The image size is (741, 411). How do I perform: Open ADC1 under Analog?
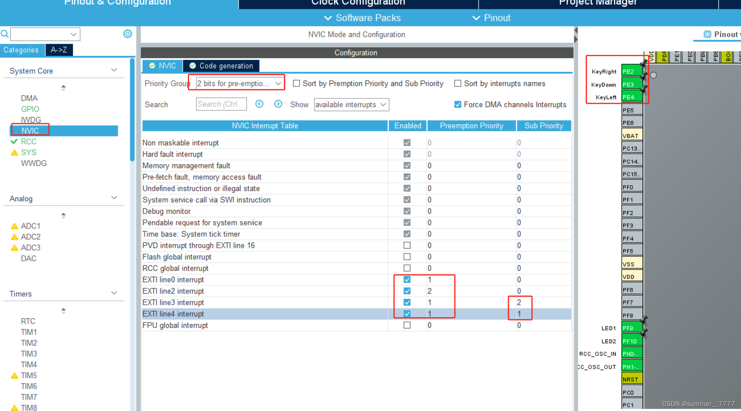(x=30, y=226)
